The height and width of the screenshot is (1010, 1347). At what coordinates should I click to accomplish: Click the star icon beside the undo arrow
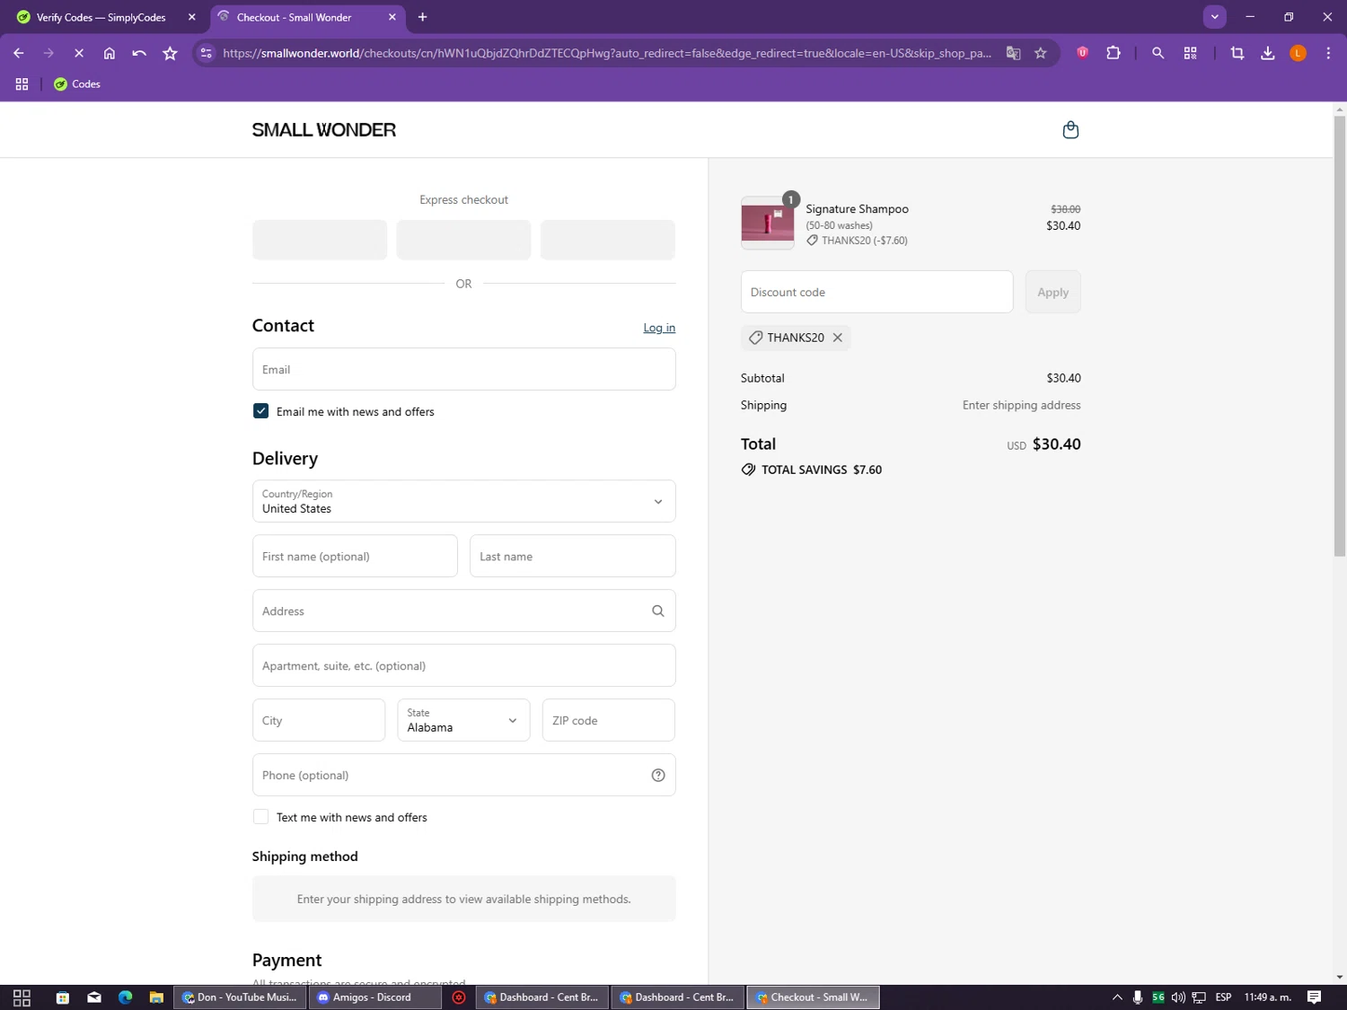pos(170,53)
